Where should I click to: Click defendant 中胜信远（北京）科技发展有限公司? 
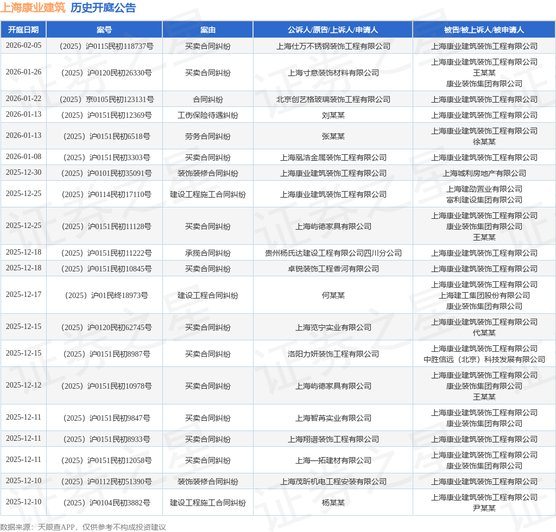pyautogui.click(x=484, y=359)
